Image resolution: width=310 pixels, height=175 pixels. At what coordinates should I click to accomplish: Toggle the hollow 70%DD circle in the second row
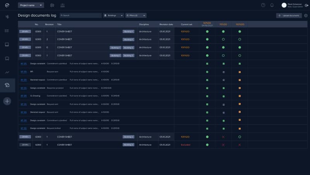tap(223, 39)
